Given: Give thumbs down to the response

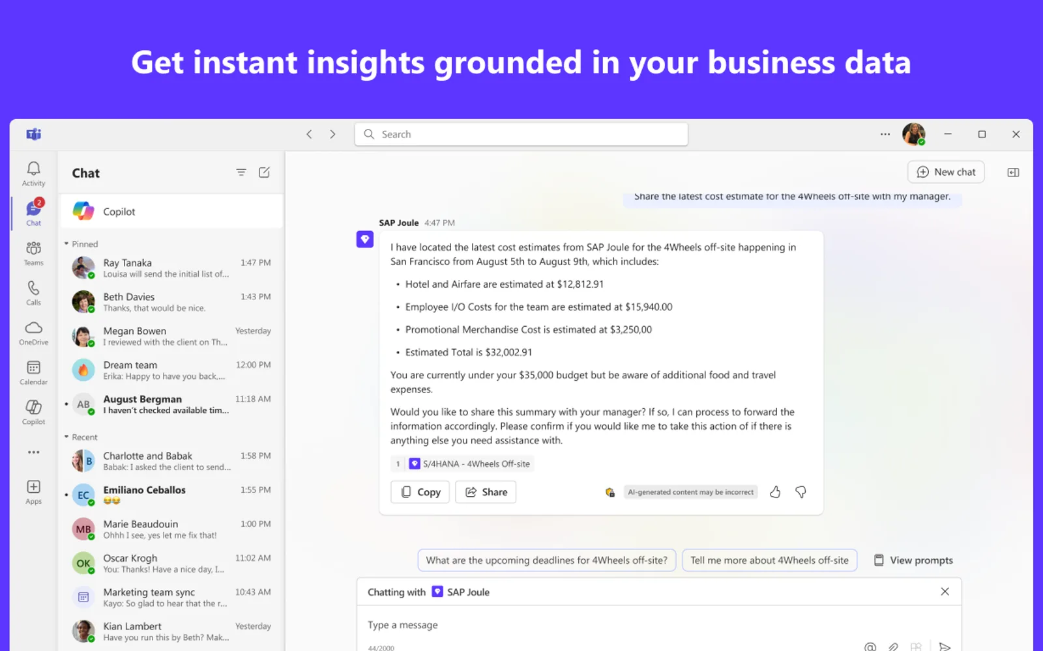Looking at the screenshot, I should point(801,492).
